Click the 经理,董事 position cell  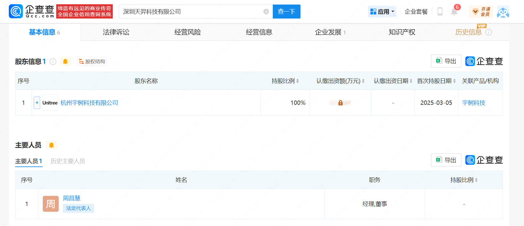375,204
